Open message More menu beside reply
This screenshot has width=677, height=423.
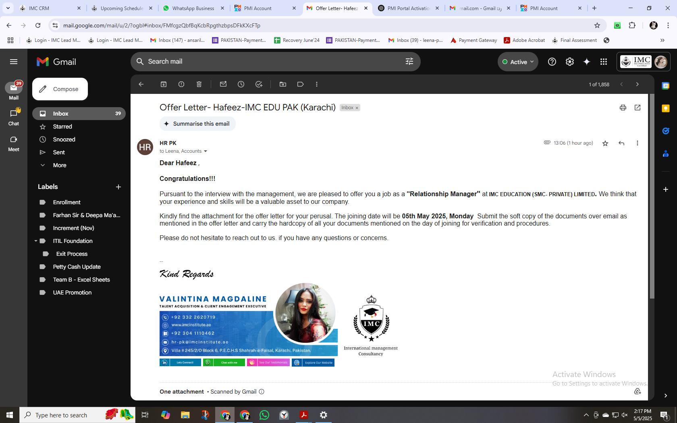[x=638, y=143]
